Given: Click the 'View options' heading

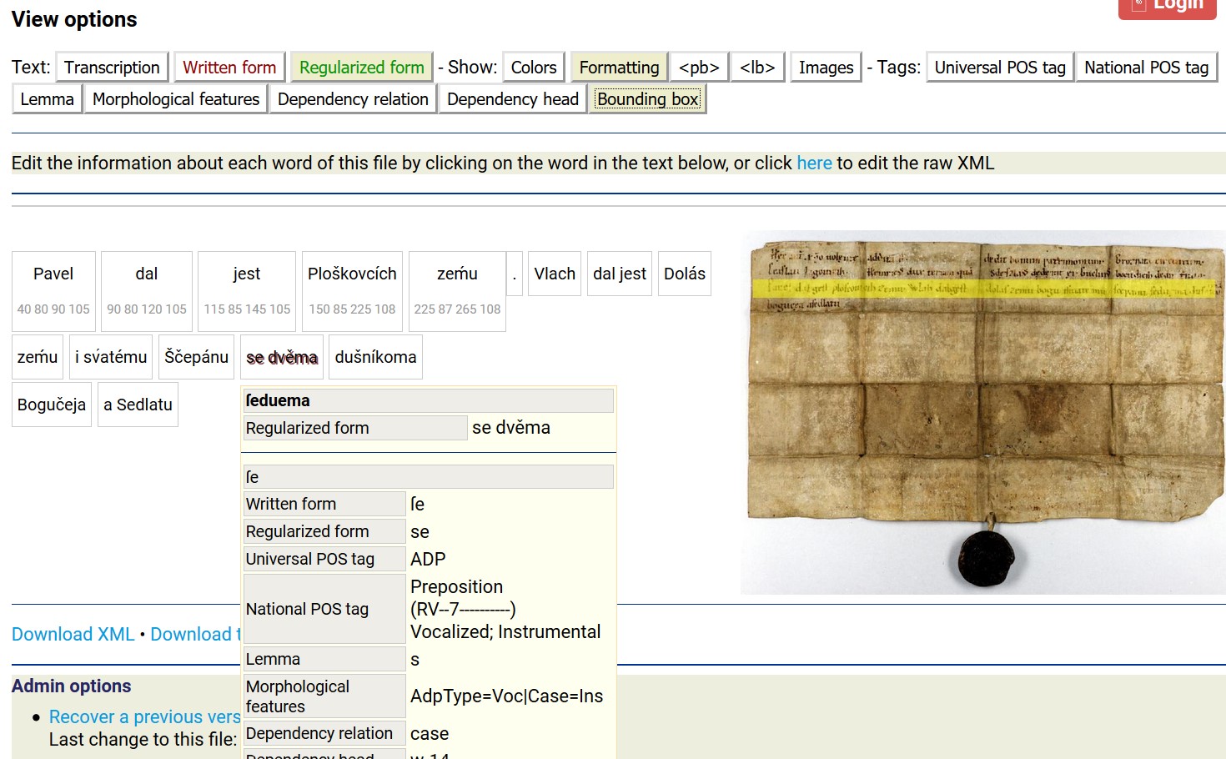Looking at the screenshot, I should pyautogui.click(x=74, y=19).
